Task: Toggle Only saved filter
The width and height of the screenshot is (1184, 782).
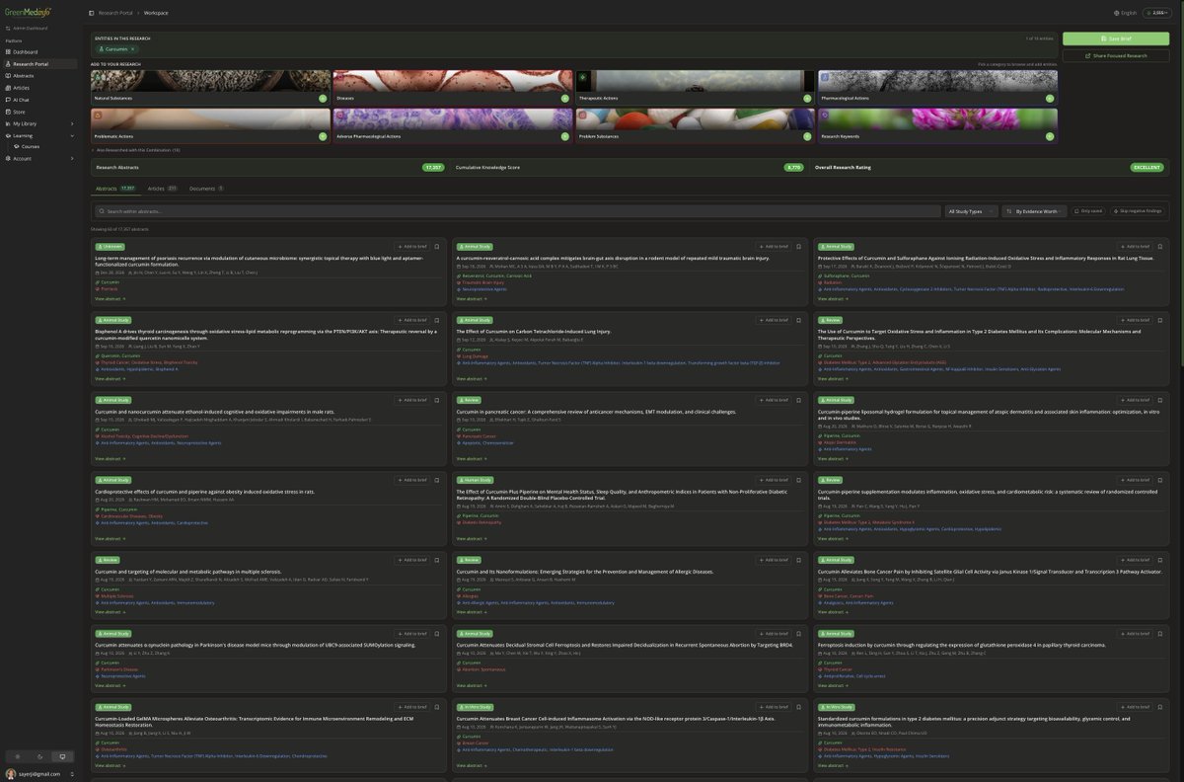Action: click(1088, 211)
